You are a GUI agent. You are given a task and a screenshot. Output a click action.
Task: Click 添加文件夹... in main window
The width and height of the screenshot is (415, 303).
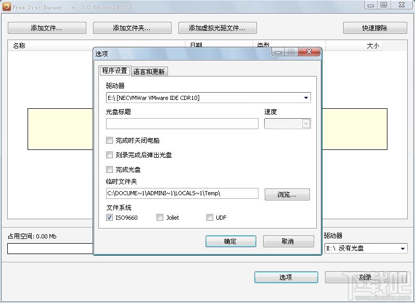pyautogui.click(x=132, y=28)
